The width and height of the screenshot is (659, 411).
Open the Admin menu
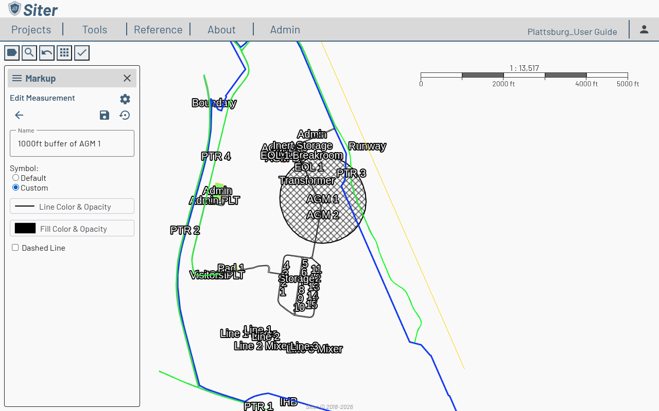[x=285, y=29]
